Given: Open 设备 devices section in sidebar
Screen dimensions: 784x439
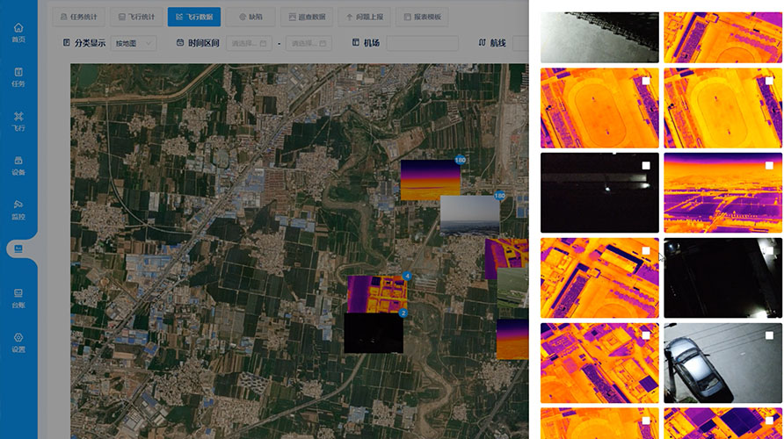Looking at the screenshot, I should [18, 165].
